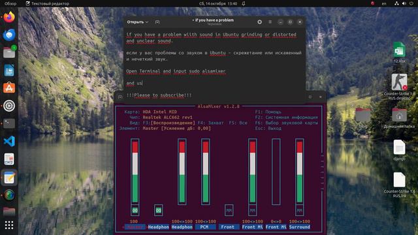Viewport: 418px width, 235px height.
Task: Unmute Surround channel MM box
Action: click(299, 210)
